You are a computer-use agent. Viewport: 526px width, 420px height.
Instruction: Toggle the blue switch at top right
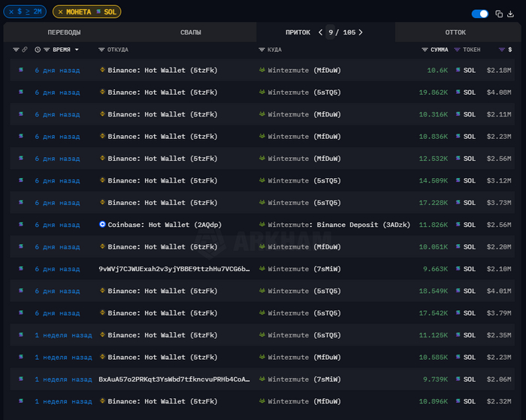tap(479, 14)
